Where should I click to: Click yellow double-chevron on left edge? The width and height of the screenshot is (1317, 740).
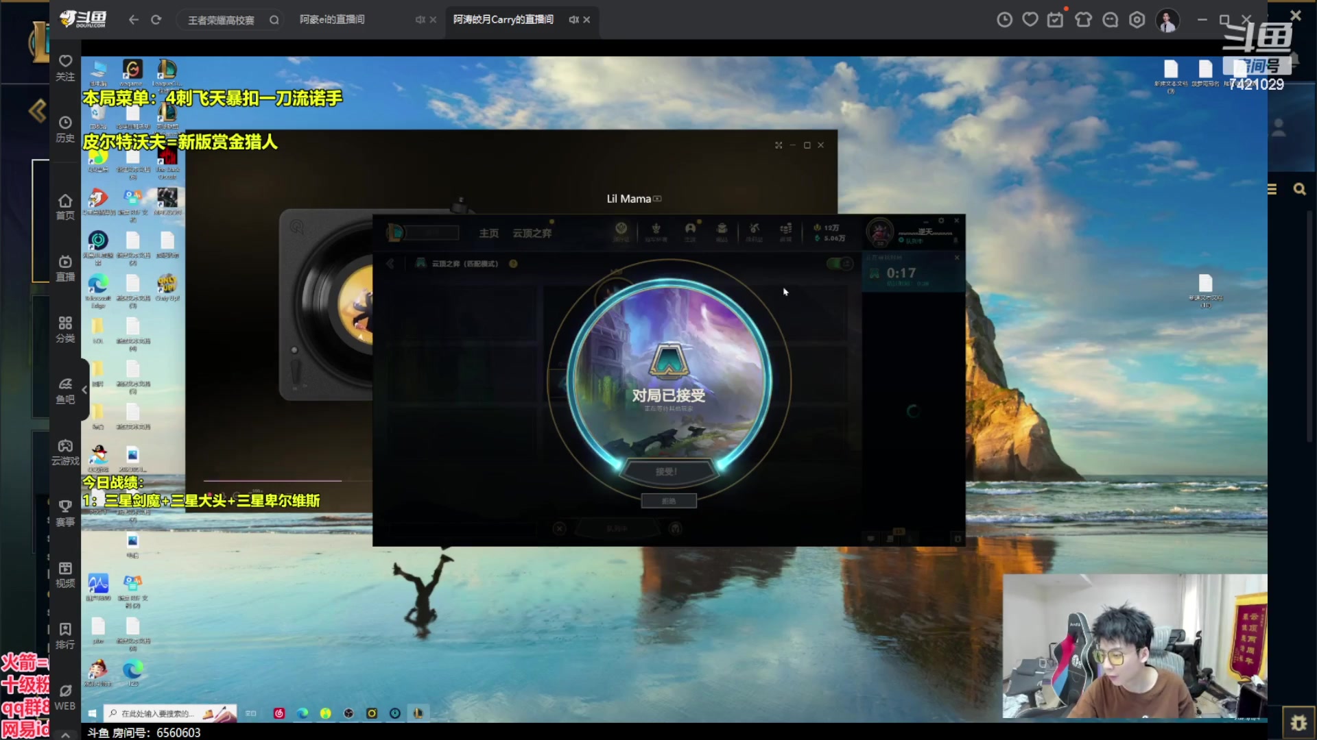[x=38, y=110]
